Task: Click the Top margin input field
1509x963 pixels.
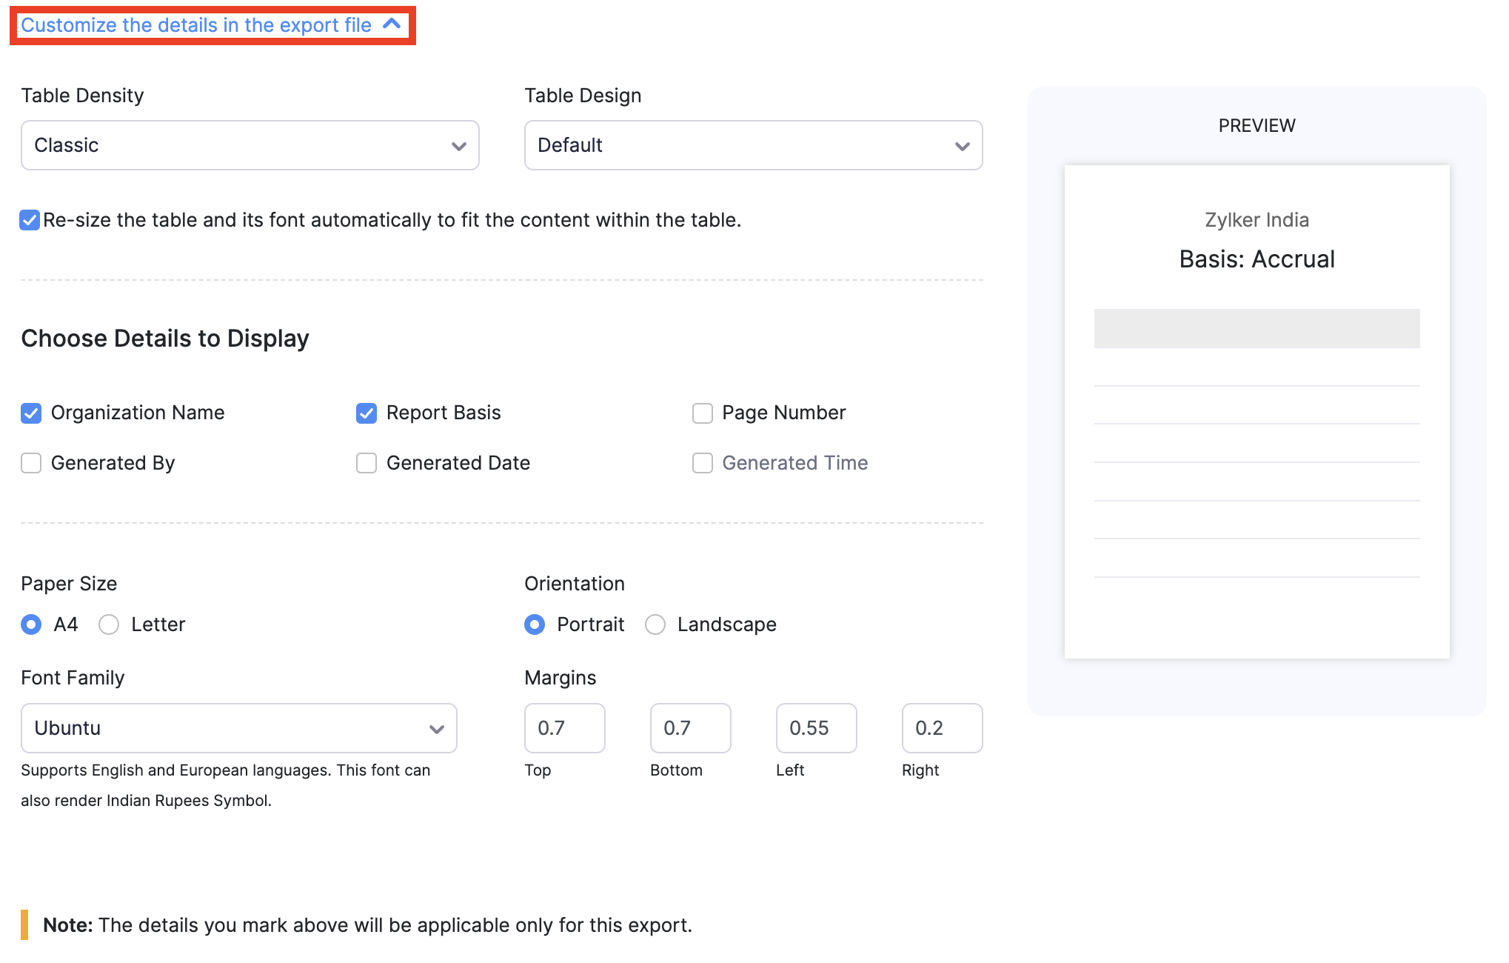Action: pos(564,728)
